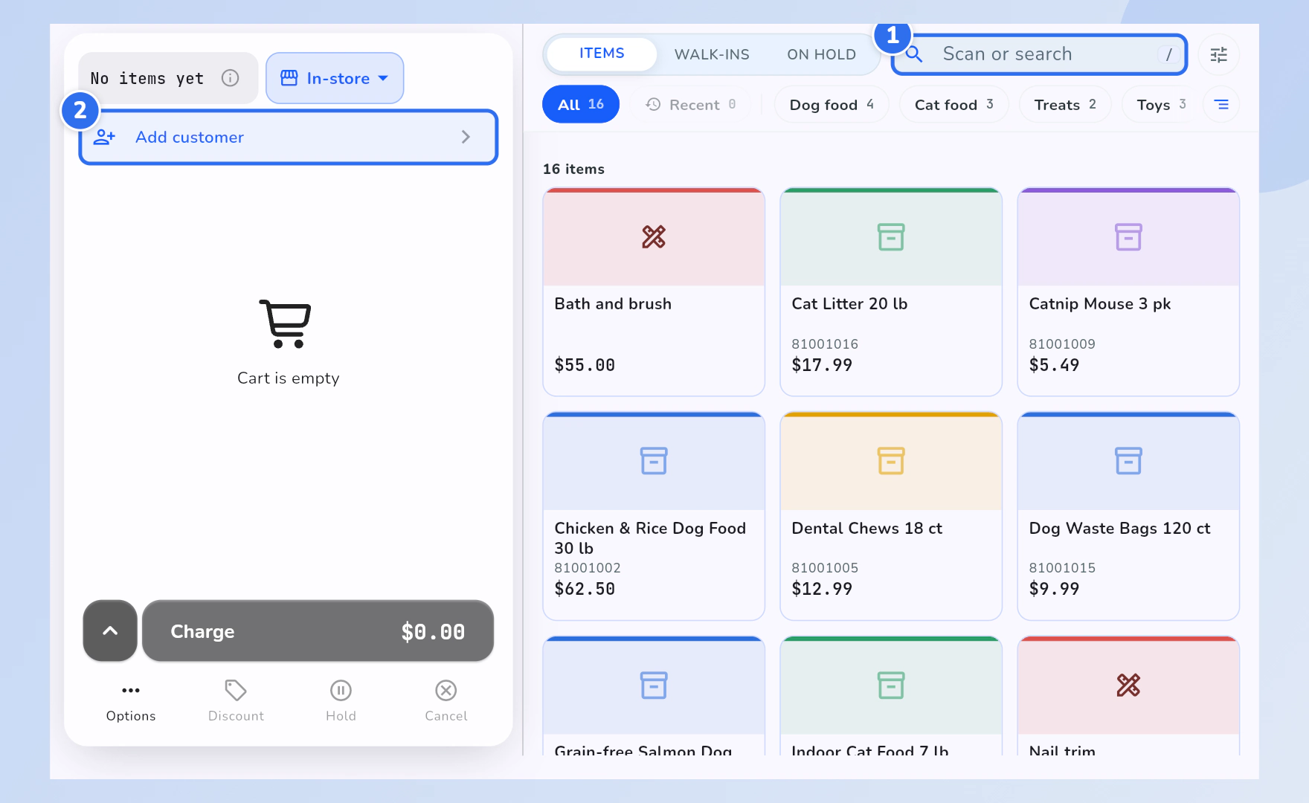Click the Dental Chews 18 ct box icon
Screen dimensions: 1309x803
891,461
